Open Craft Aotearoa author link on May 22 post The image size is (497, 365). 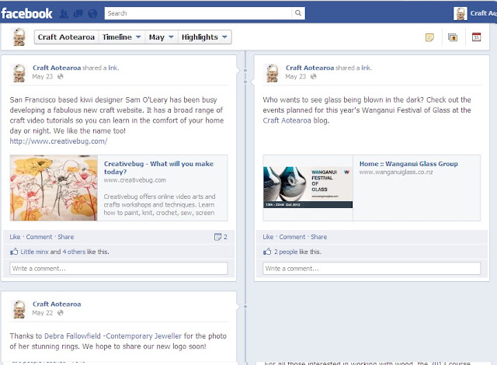tap(57, 304)
